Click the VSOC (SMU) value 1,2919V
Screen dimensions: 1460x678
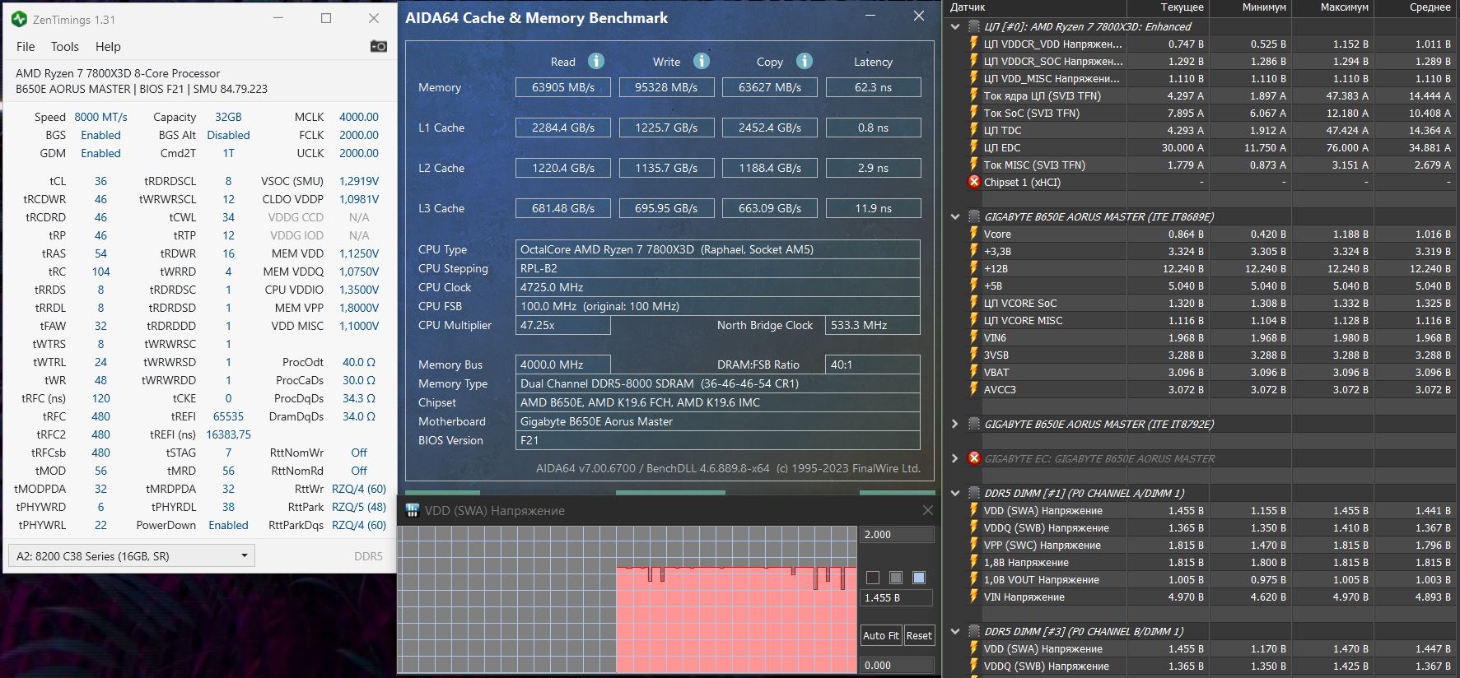pyautogui.click(x=359, y=181)
